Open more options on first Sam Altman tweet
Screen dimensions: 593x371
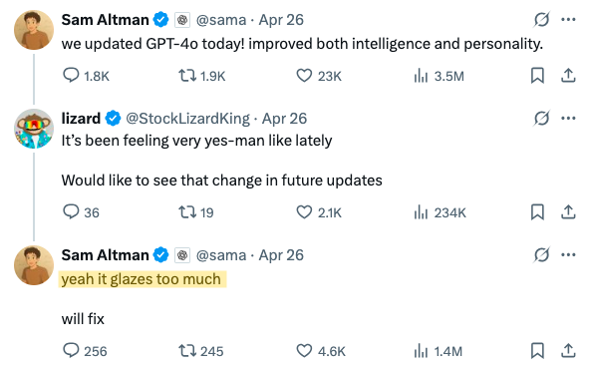(x=568, y=19)
